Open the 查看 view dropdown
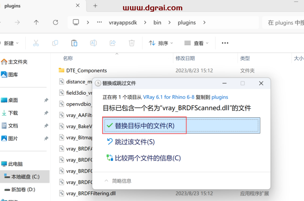The width and height of the screenshot is (304, 201). 196,43
